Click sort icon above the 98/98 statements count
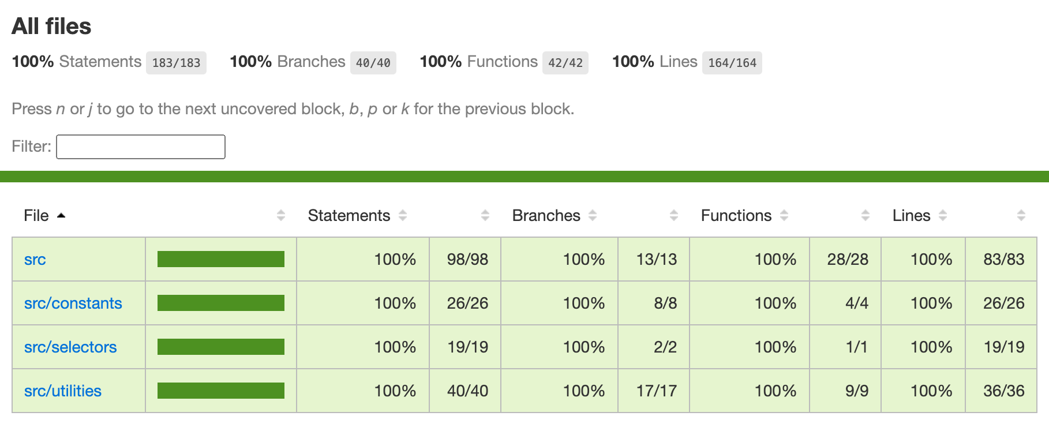Image resolution: width=1049 pixels, height=431 pixels. click(x=485, y=216)
